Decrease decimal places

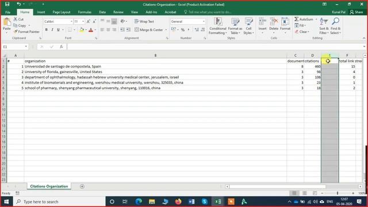coord(203,30)
